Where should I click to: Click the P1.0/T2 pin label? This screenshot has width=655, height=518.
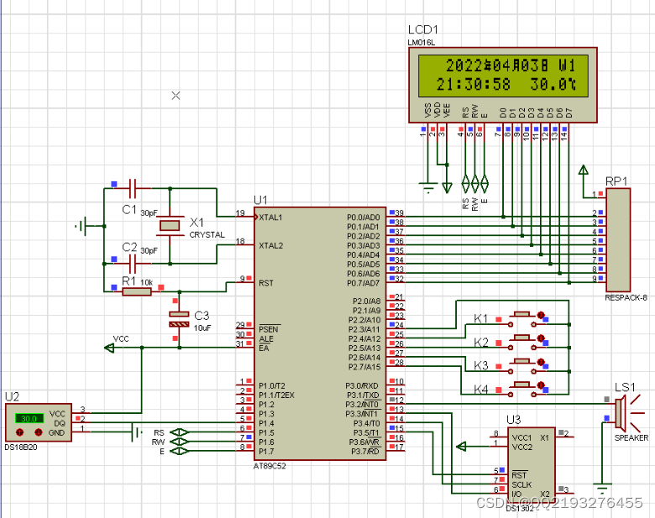click(271, 386)
